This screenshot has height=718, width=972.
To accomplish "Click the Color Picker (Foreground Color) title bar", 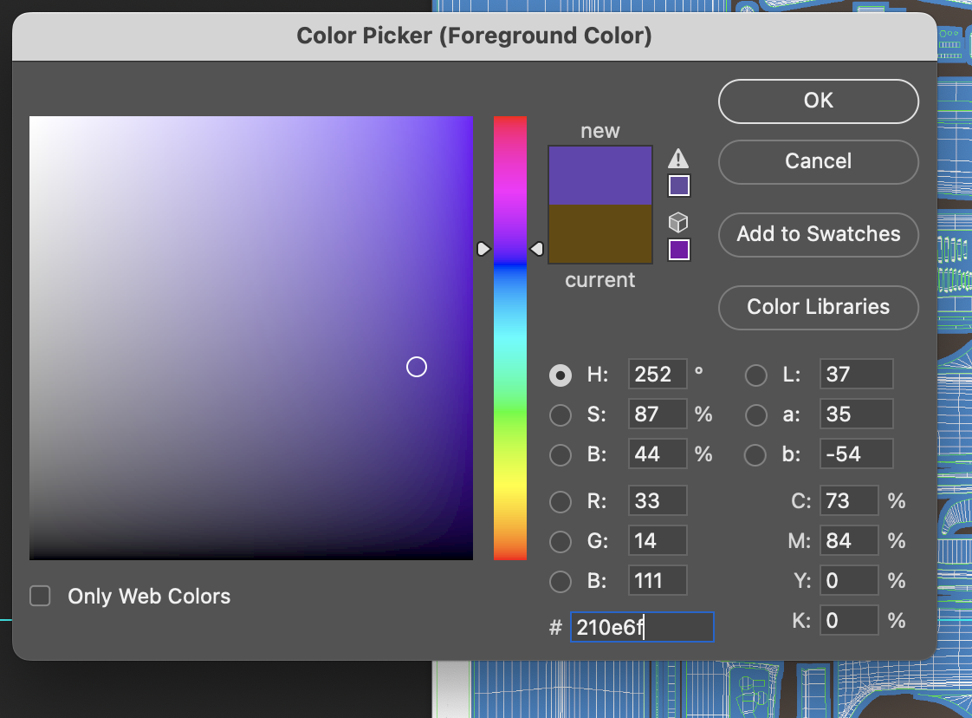I will [474, 36].
